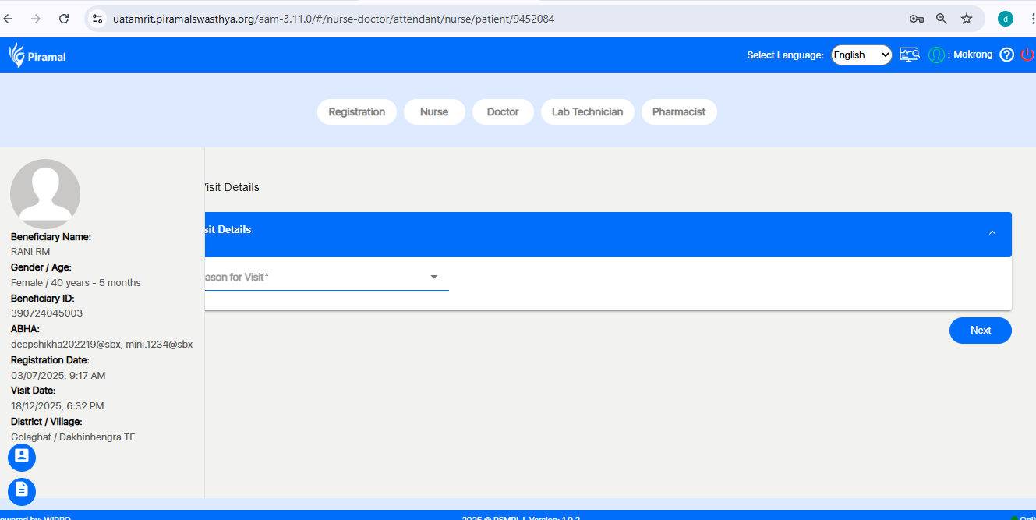
Task: Open the health monitor search icon
Action: [909, 55]
